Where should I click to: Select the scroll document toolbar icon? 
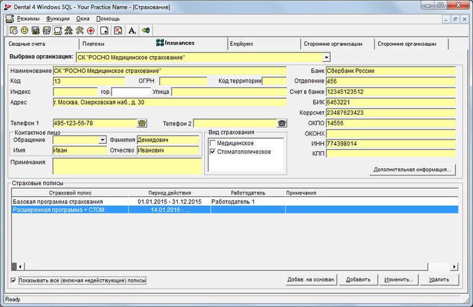(58, 30)
